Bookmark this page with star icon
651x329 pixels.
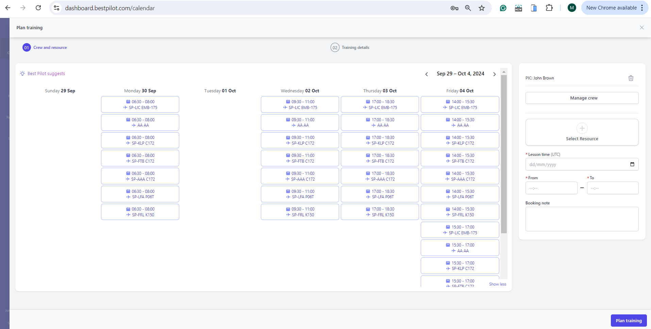482,8
